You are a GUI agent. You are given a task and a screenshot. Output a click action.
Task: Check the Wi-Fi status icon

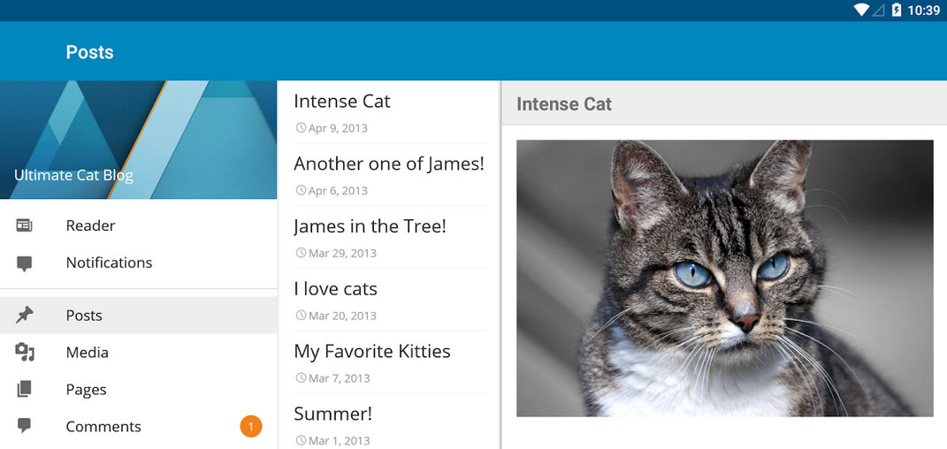(861, 10)
